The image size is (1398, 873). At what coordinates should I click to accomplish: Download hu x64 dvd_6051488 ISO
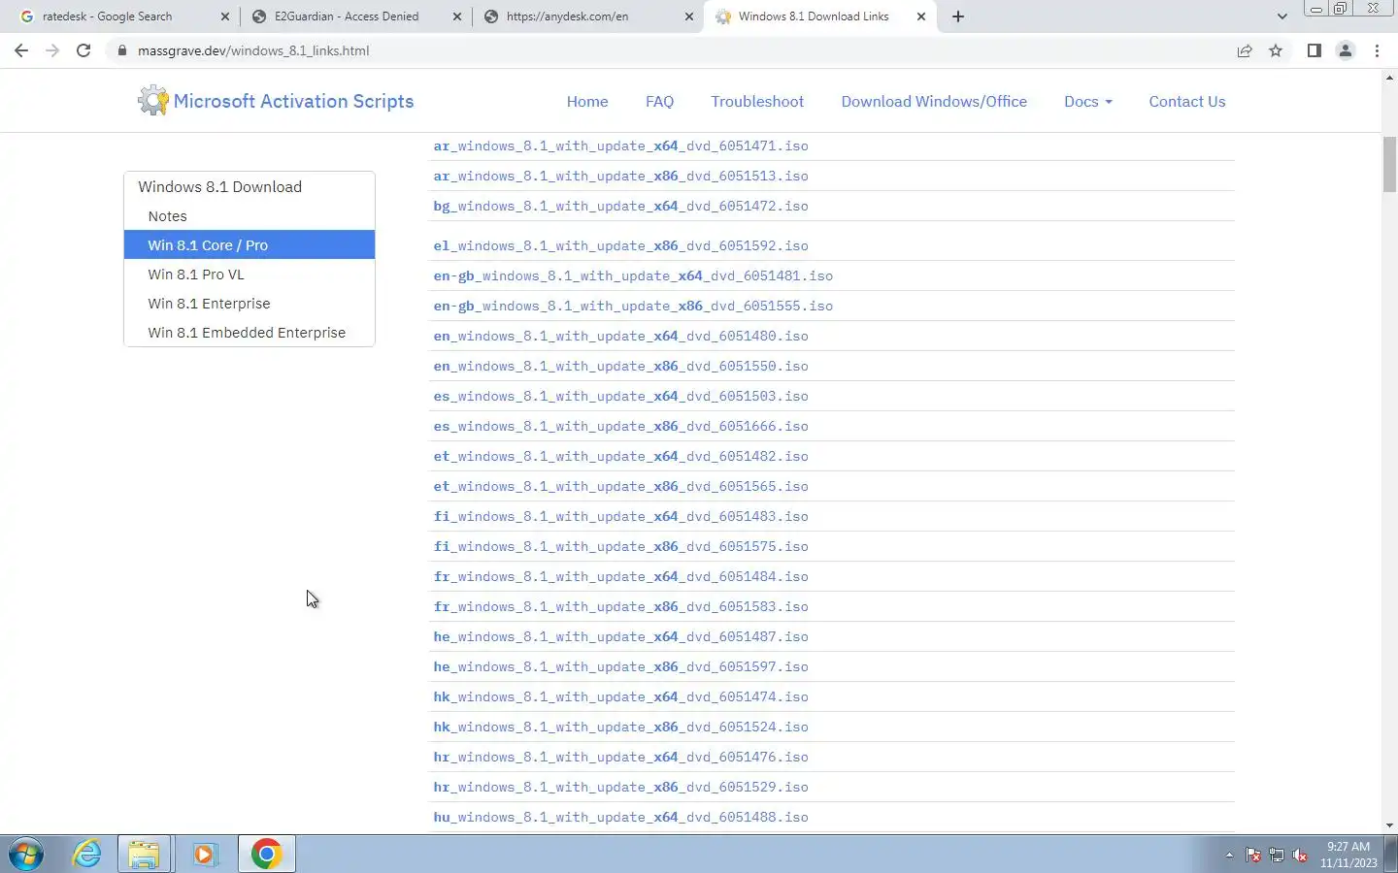tap(620, 817)
